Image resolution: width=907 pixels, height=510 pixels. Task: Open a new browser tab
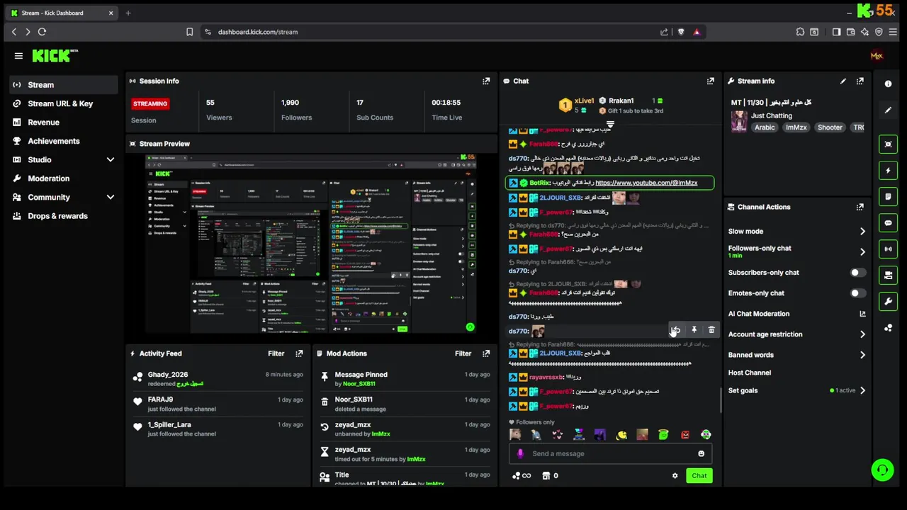(128, 13)
